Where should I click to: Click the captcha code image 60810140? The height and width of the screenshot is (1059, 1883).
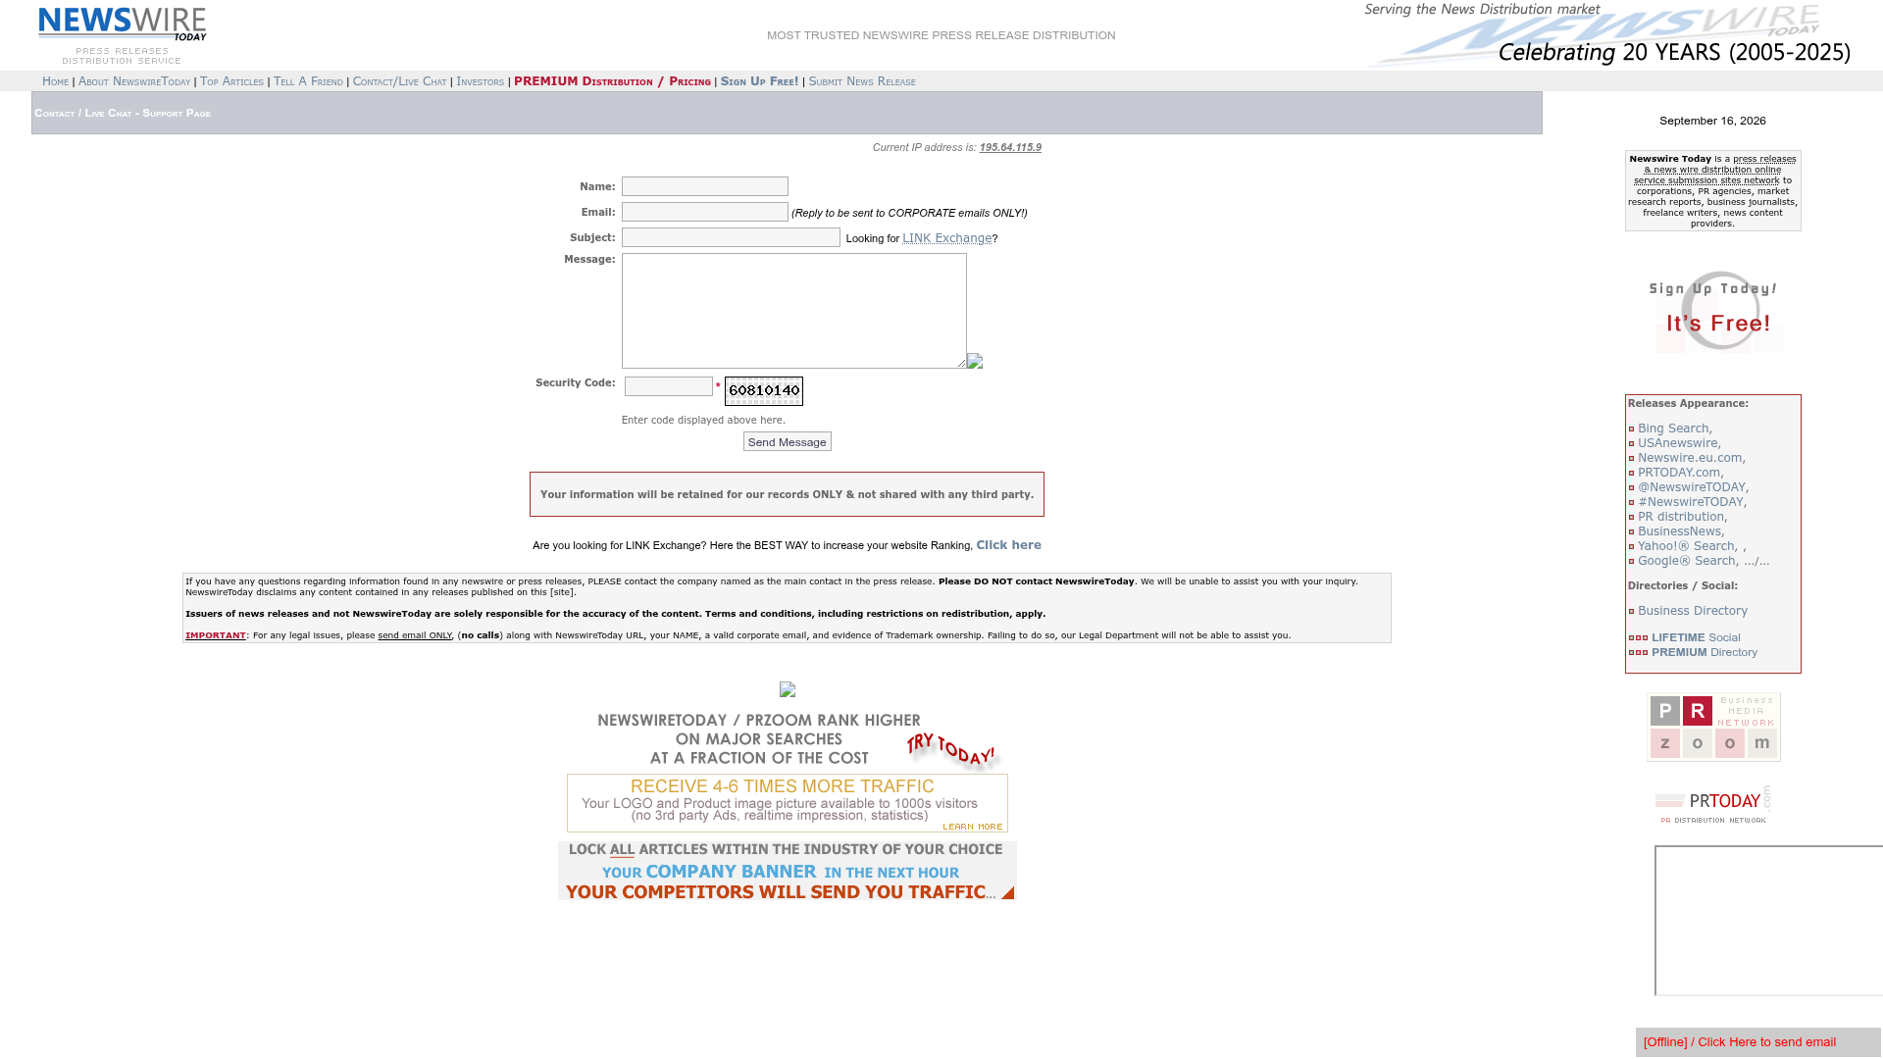click(x=764, y=391)
